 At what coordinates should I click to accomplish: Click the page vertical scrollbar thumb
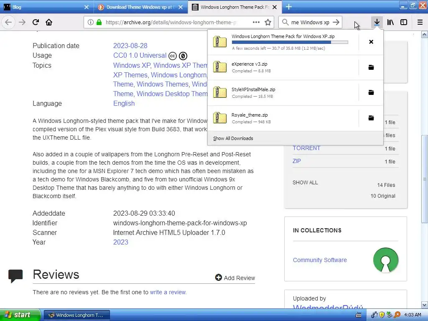[x=425, y=179]
